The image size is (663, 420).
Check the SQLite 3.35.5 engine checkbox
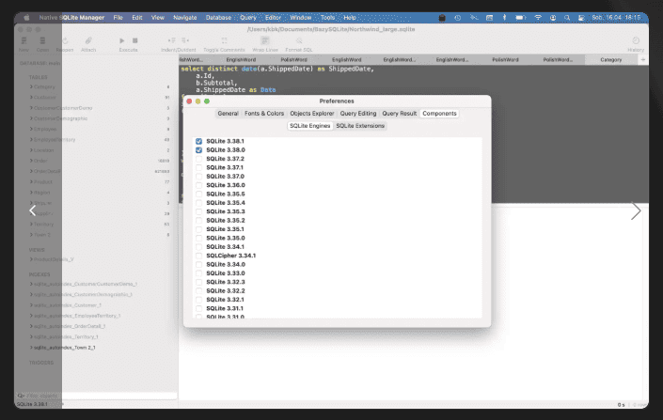[198, 194]
